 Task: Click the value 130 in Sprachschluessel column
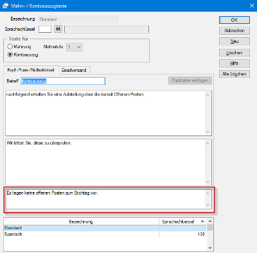[201, 234]
